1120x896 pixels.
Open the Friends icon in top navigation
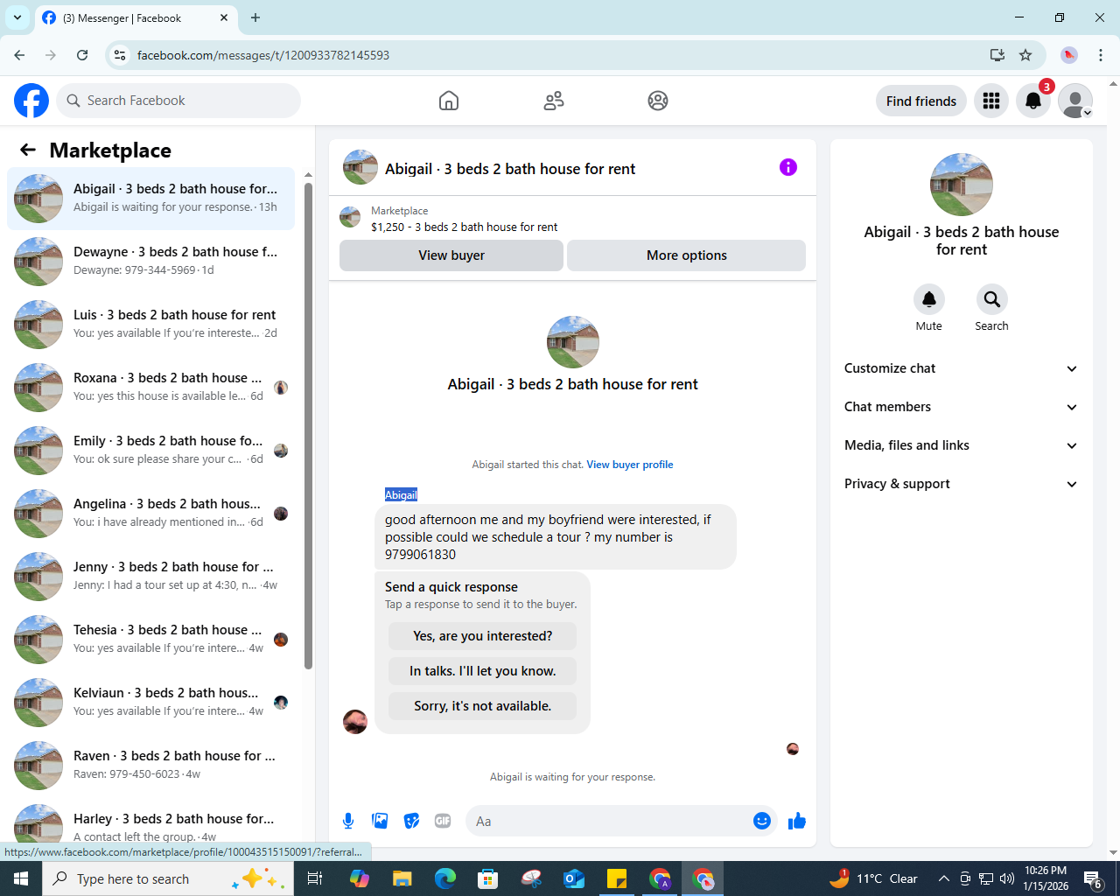coord(554,101)
